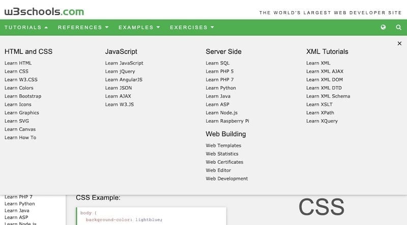
Task: Open Learn Canvas tutorial
Action: (20, 130)
